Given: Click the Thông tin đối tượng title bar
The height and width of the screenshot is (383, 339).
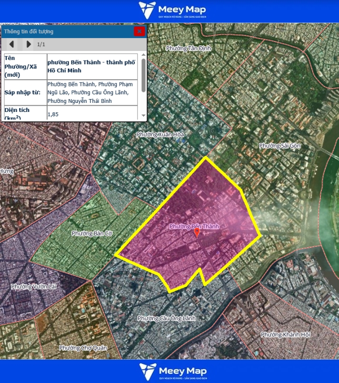Looking at the screenshot, I should point(67,31).
